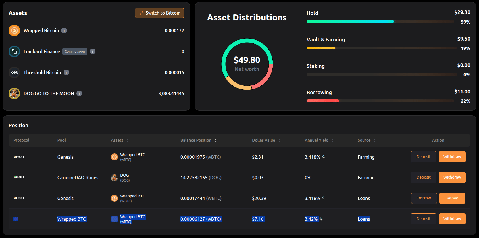
Task: Open info tooltip next to Wrapped Bitcoin
Action: click(x=64, y=30)
